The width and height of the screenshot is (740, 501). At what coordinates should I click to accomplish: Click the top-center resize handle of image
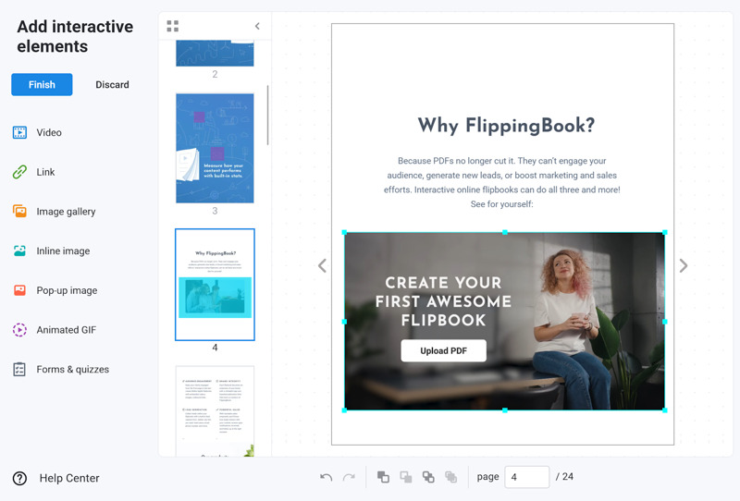click(x=505, y=232)
